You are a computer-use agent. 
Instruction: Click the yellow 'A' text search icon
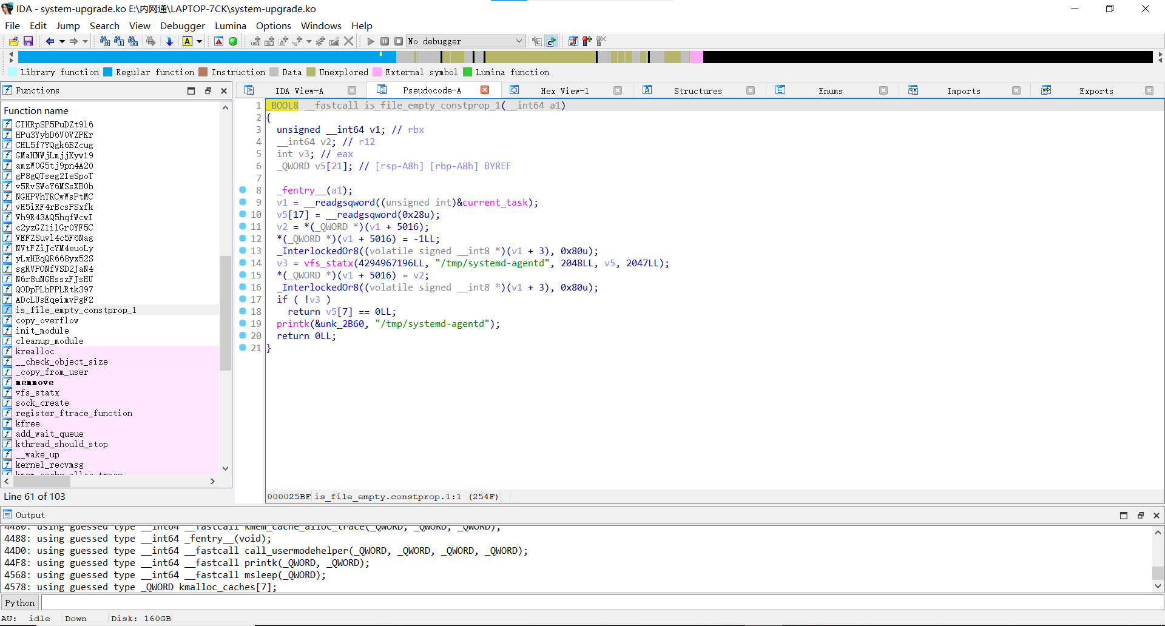(x=187, y=41)
